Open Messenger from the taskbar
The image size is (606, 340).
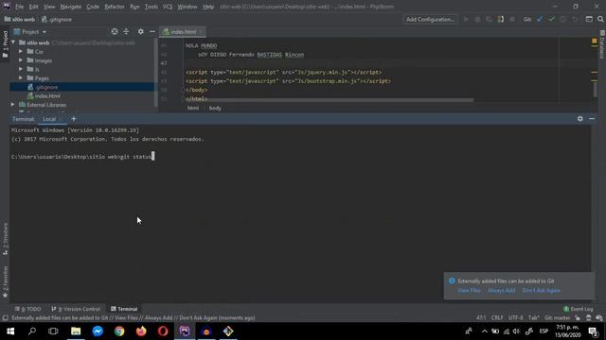[x=98, y=331]
